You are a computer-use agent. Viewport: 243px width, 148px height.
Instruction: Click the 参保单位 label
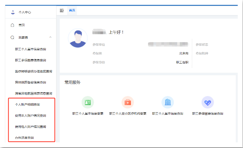tap(99, 44)
